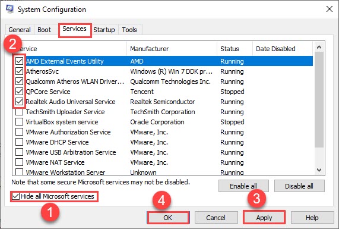Uncheck Hide all Microsoft services

[x=15, y=196]
